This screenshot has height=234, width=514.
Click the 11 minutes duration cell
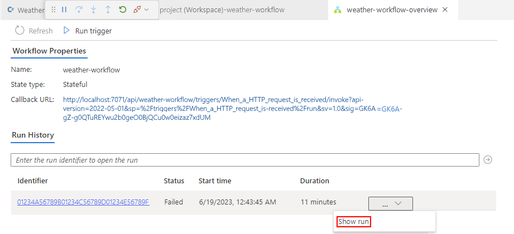(x=318, y=202)
